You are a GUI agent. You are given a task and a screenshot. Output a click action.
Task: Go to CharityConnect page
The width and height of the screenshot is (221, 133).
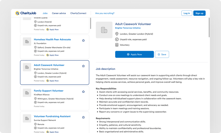click(x=78, y=13)
